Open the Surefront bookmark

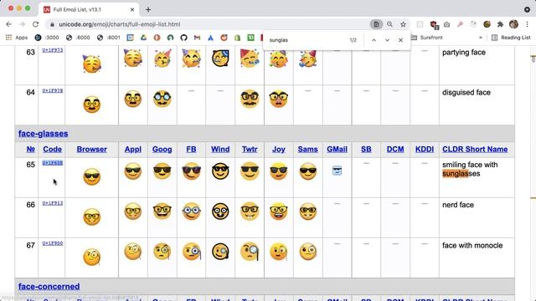click(x=426, y=38)
